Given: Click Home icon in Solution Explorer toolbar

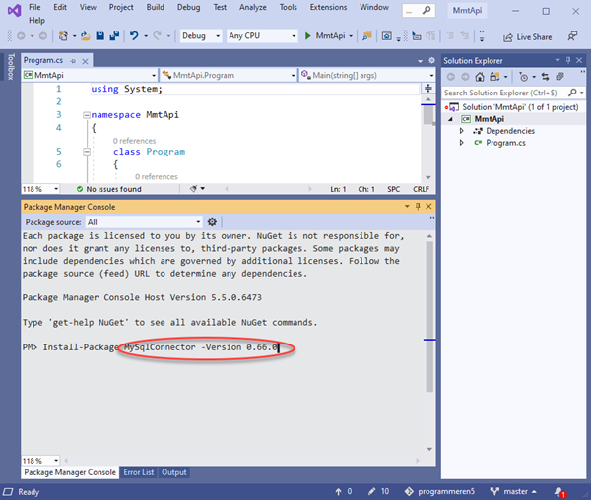Looking at the screenshot, I should point(480,77).
